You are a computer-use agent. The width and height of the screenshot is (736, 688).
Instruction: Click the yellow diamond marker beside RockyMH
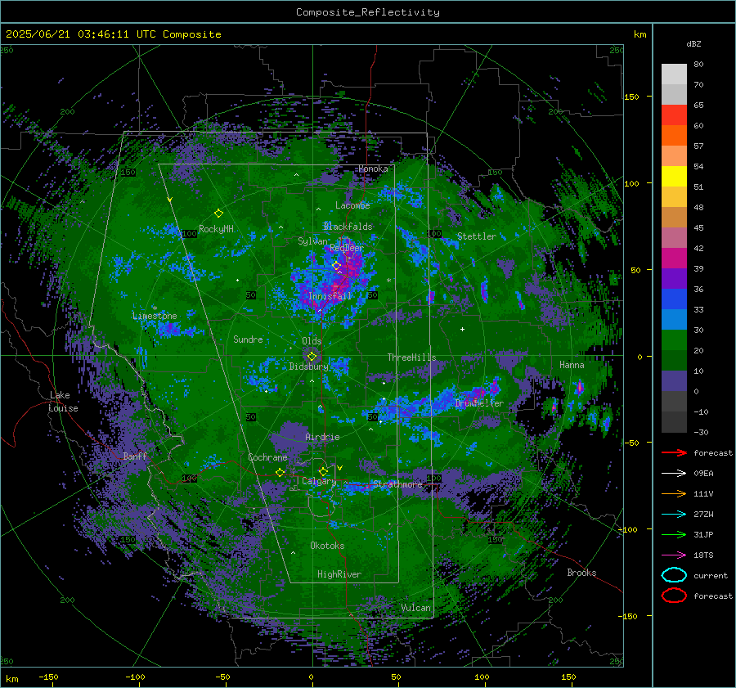[218, 214]
